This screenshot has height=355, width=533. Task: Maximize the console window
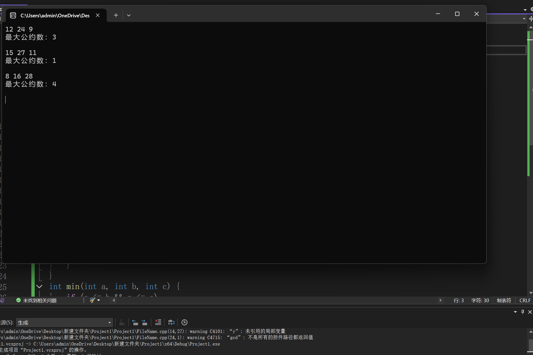pos(457,14)
